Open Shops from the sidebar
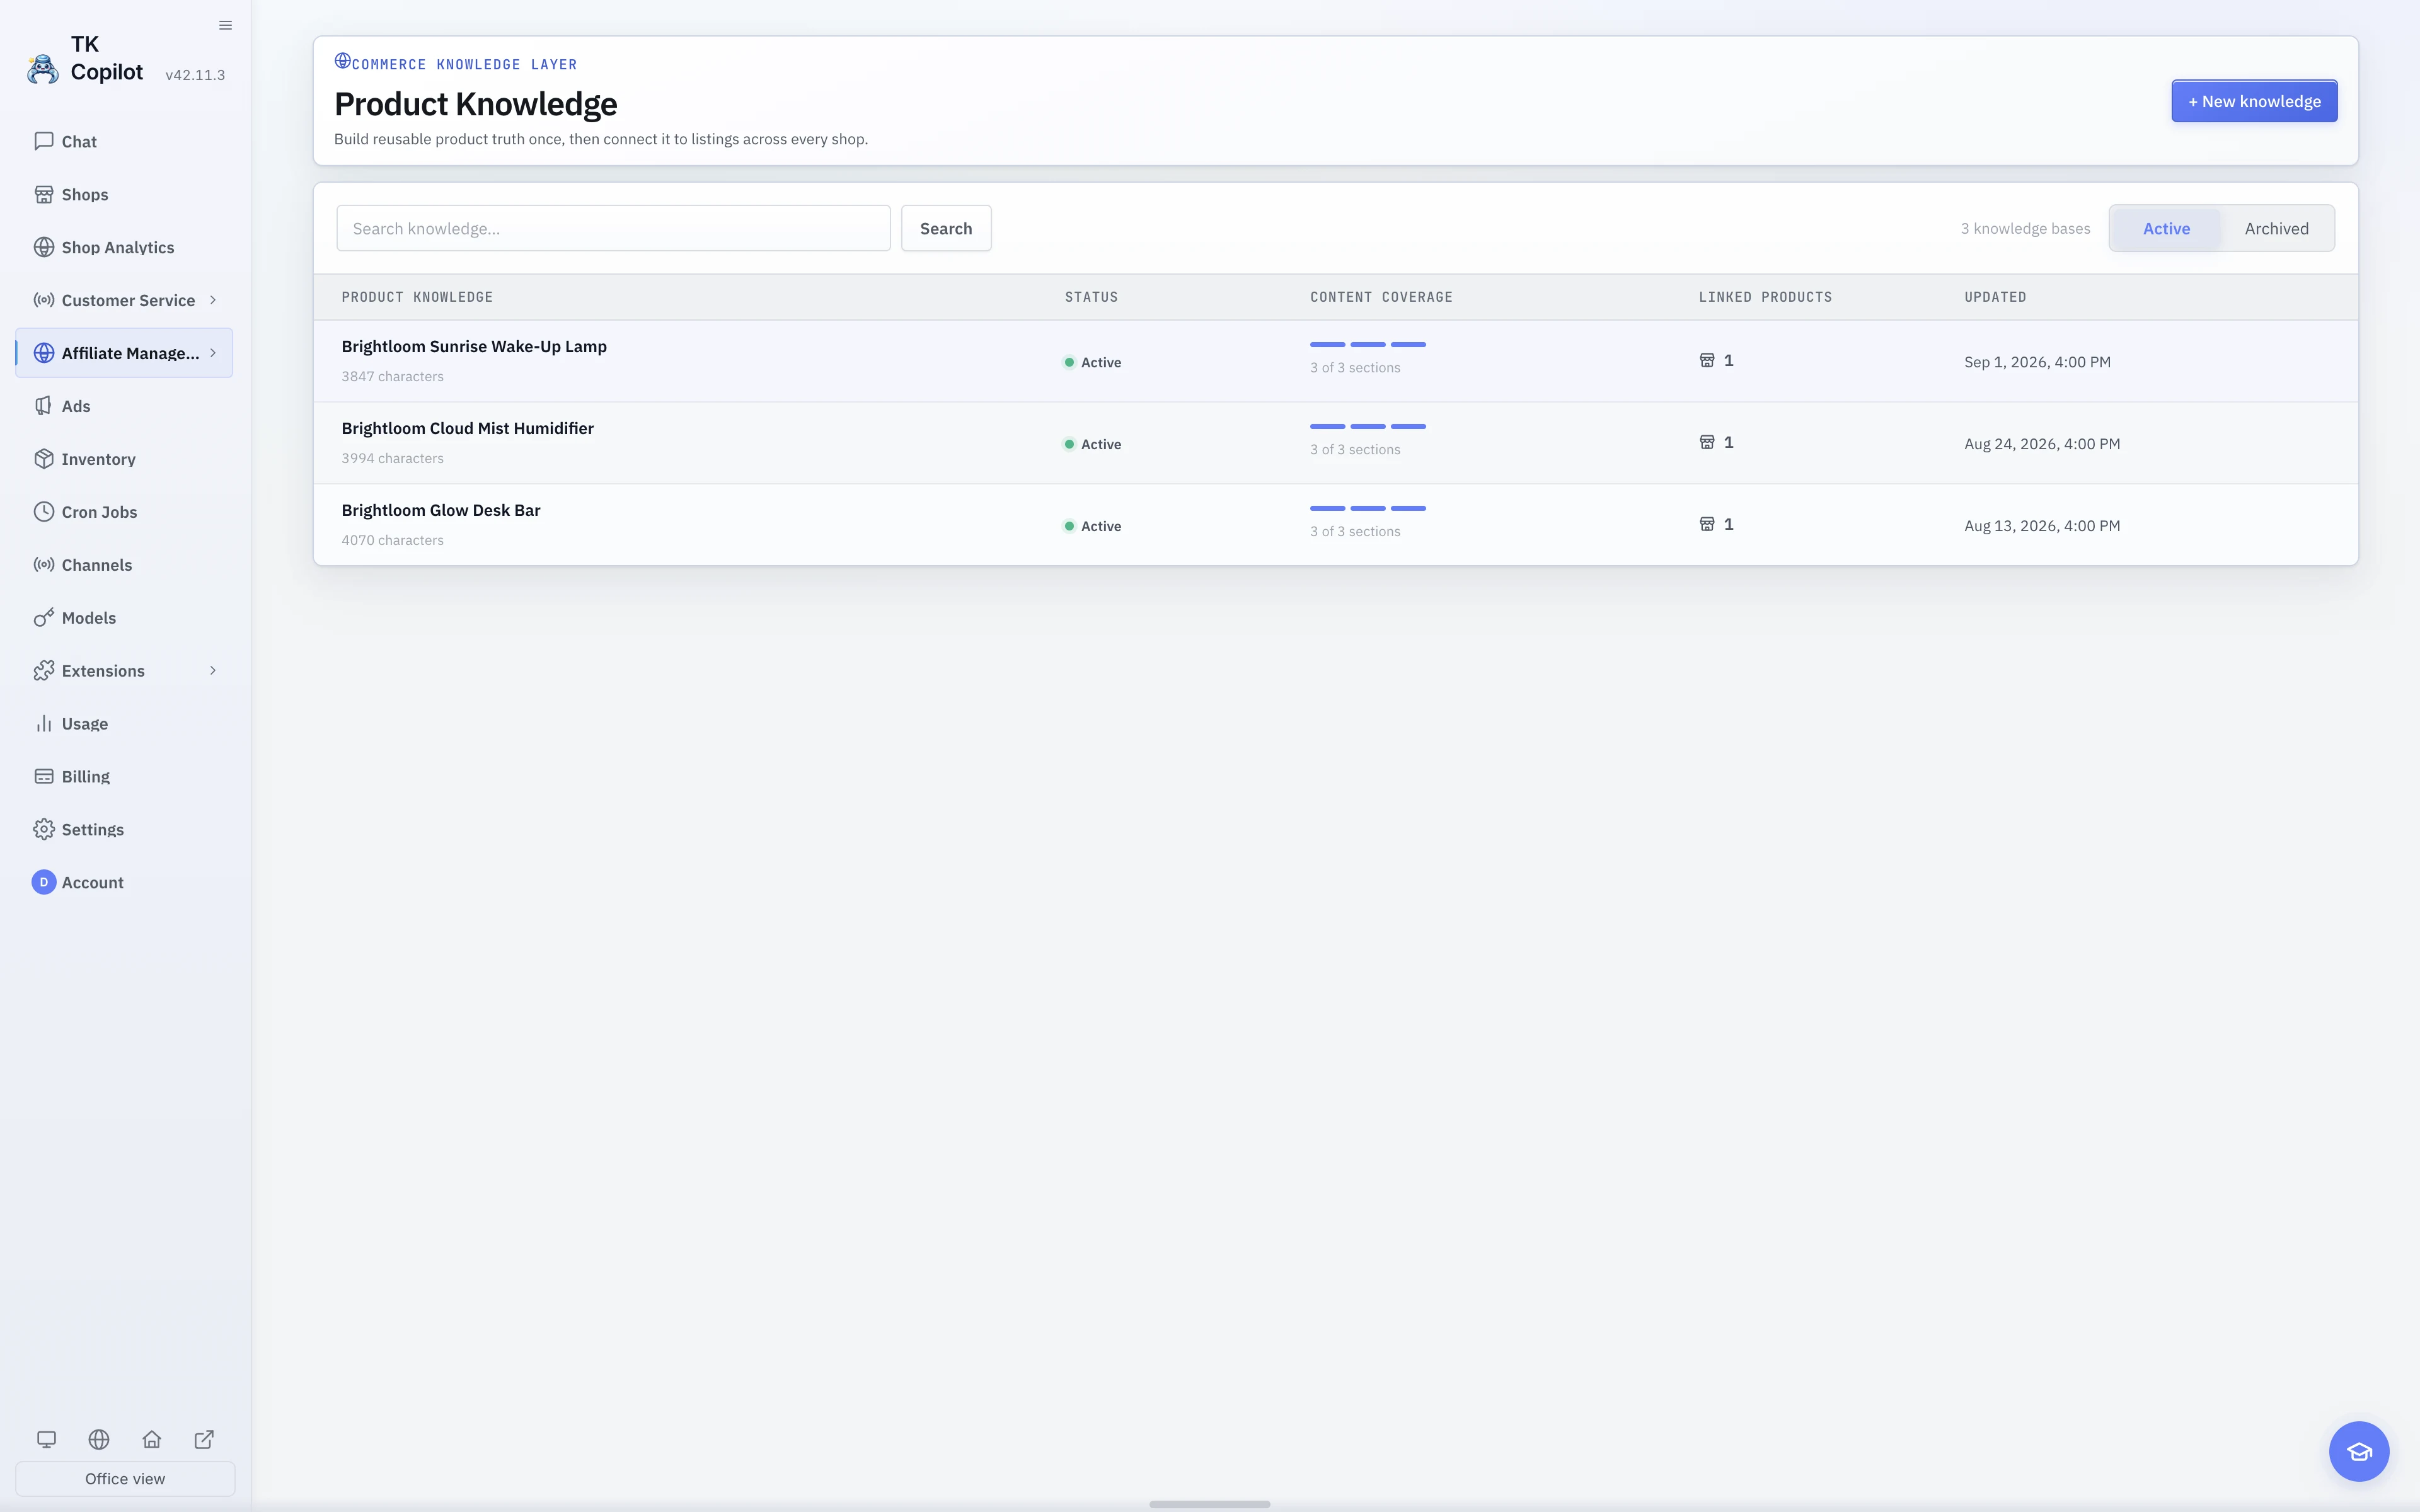This screenshot has height=1512, width=2420. [x=124, y=194]
